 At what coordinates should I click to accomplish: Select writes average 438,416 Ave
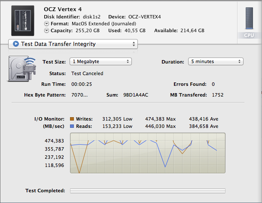pos(204,119)
